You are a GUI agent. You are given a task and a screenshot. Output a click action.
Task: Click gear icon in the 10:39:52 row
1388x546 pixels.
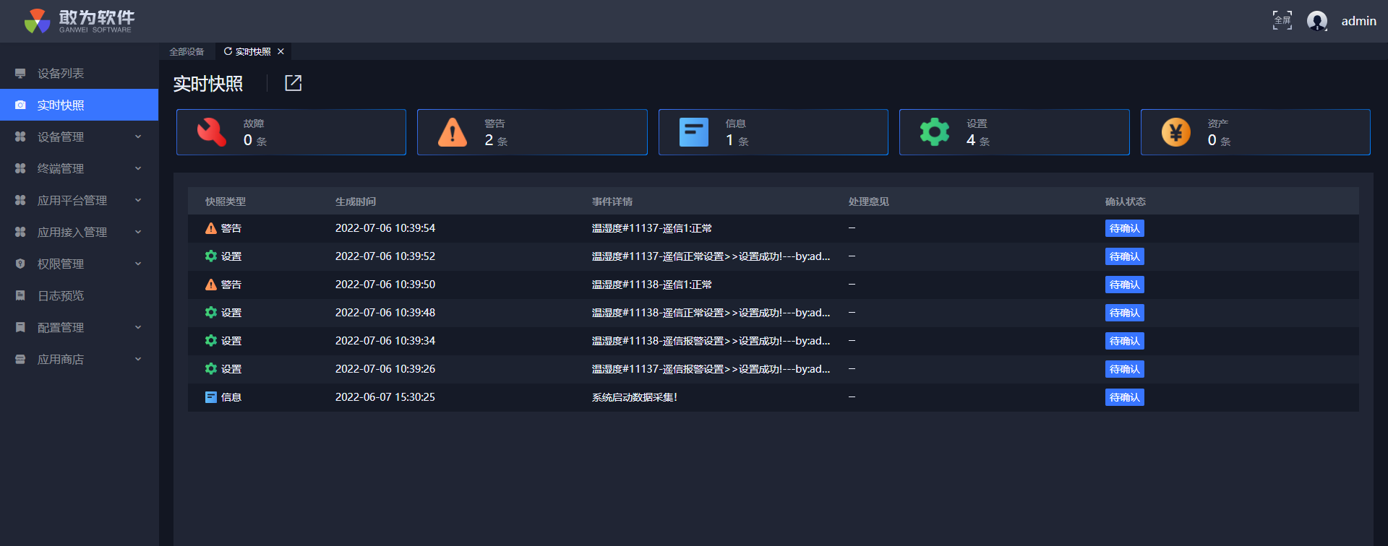tap(211, 256)
